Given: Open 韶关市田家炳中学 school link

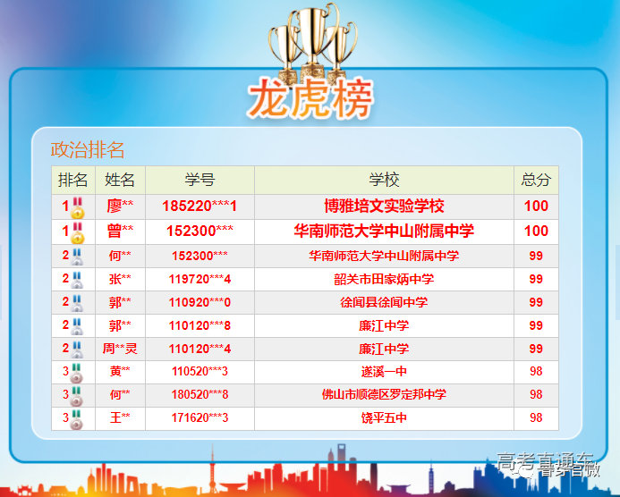Looking at the screenshot, I should coord(384,279).
